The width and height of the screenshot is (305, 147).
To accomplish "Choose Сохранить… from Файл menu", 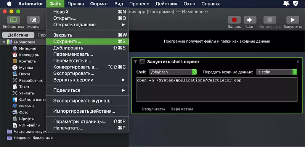I will point(87,42).
